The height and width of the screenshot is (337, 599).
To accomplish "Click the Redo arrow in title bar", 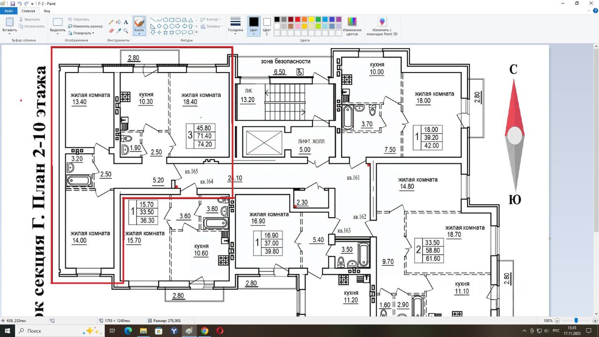I will pos(27,3).
